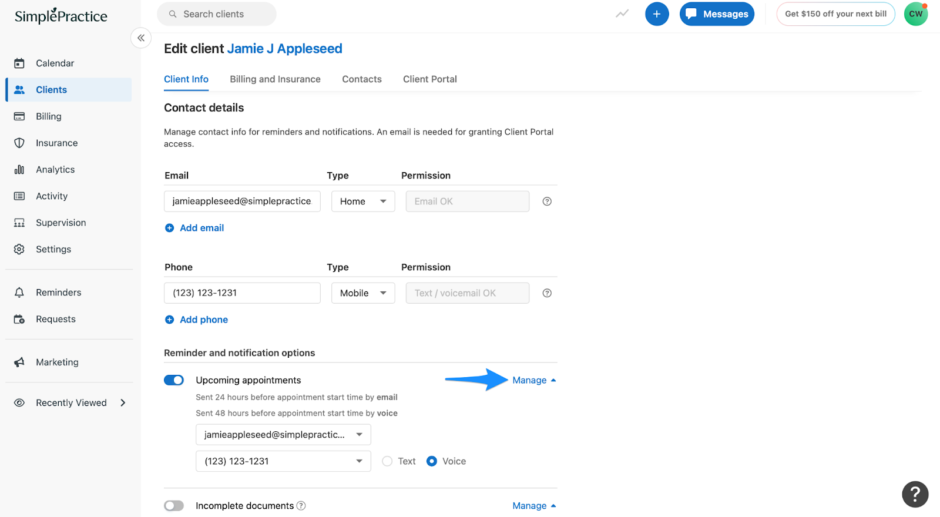Click the Clients people icon

(19, 90)
